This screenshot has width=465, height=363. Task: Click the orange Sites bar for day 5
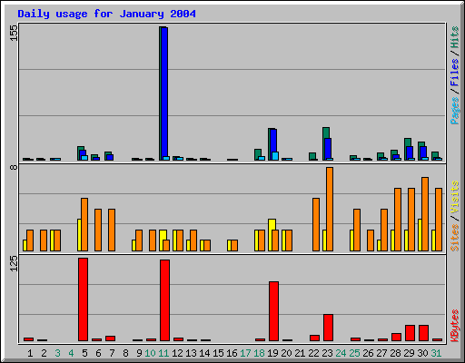pyautogui.click(x=84, y=224)
